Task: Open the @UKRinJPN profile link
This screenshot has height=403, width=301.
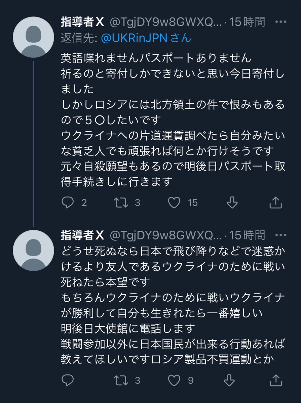Action: (x=134, y=38)
